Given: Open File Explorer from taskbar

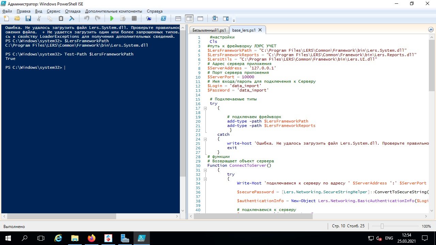Looking at the screenshot, I should click(x=75, y=238).
